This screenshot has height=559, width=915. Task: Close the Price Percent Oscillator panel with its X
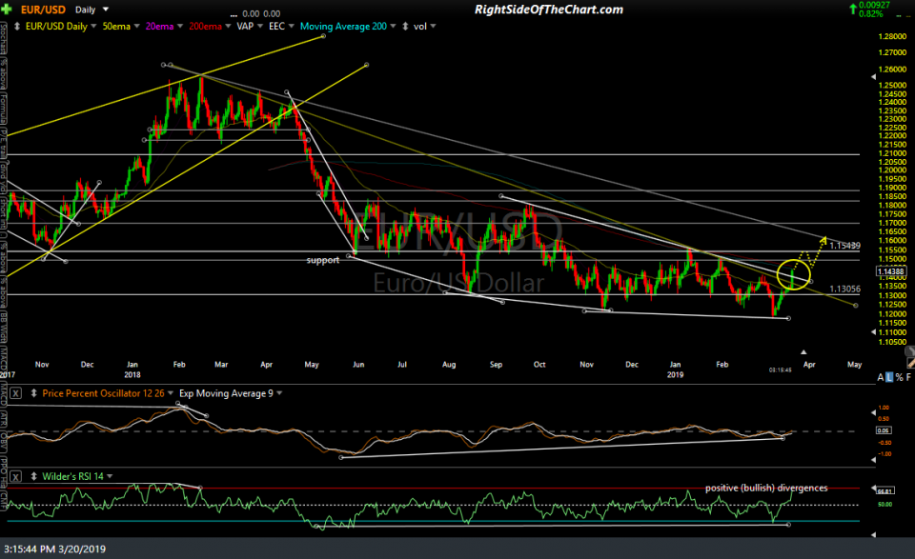tap(14, 393)
